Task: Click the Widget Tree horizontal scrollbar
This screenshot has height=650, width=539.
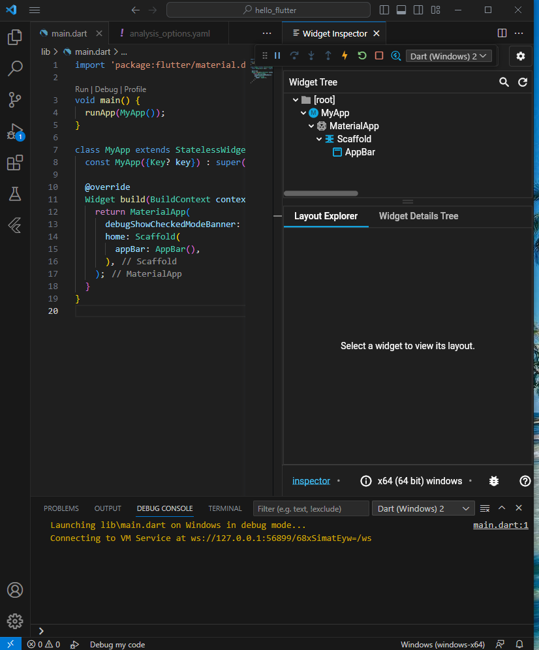Action: 321,193
